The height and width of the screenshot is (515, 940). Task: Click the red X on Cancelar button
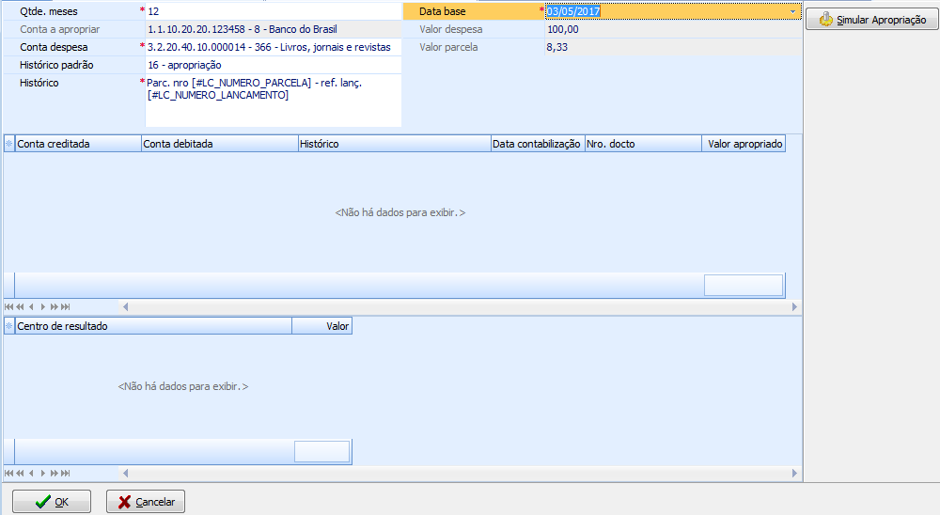pos(124,502)
